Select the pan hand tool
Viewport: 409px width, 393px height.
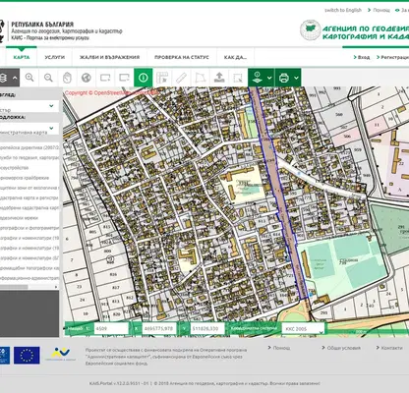click(x=67, y=78)
